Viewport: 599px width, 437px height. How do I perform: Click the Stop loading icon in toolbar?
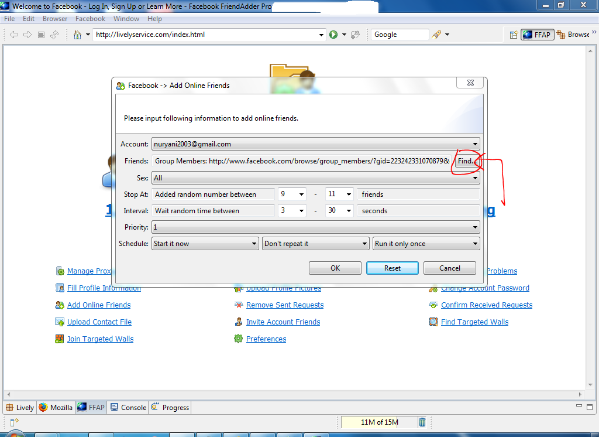(x=42, y=35)
